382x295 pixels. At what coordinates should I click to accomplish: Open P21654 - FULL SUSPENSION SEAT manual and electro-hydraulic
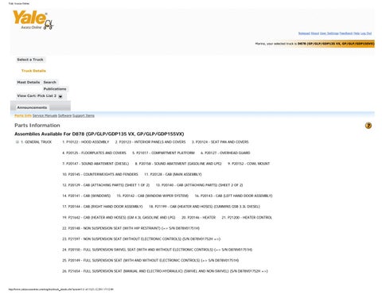[165, 271]
